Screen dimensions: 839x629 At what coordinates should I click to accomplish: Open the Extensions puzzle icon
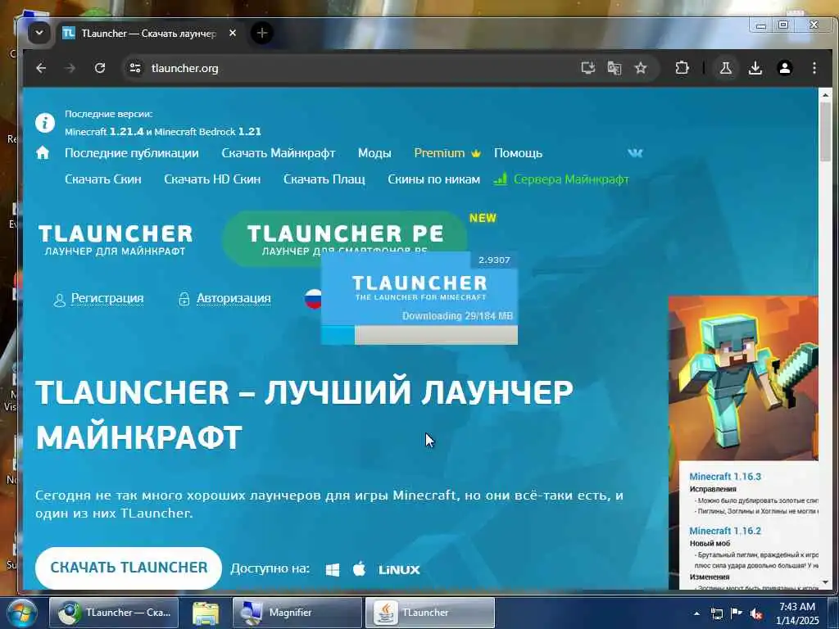point(682,68)
